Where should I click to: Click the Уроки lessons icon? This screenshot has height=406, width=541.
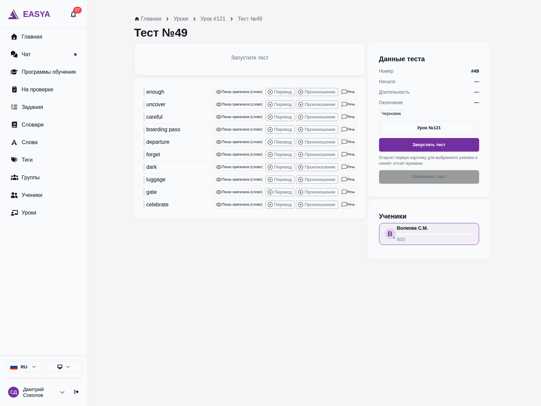14,212
